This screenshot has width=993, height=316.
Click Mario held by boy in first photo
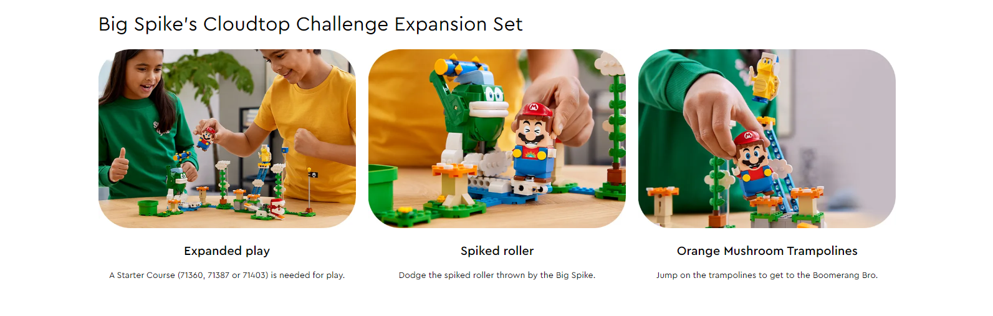tap(206, 137)
